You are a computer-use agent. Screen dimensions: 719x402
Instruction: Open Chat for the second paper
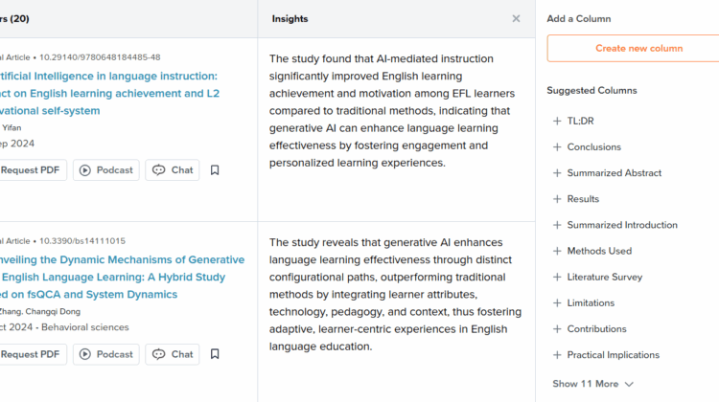[173, 354]
